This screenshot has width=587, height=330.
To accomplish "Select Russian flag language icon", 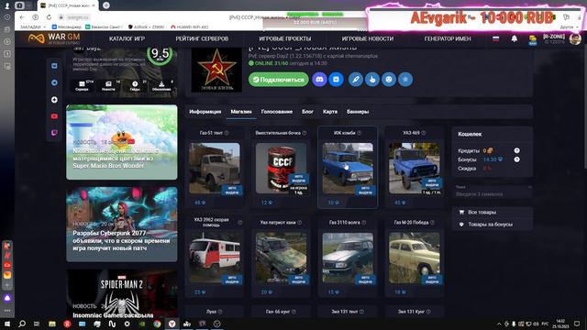I will [x=496, y=38].
